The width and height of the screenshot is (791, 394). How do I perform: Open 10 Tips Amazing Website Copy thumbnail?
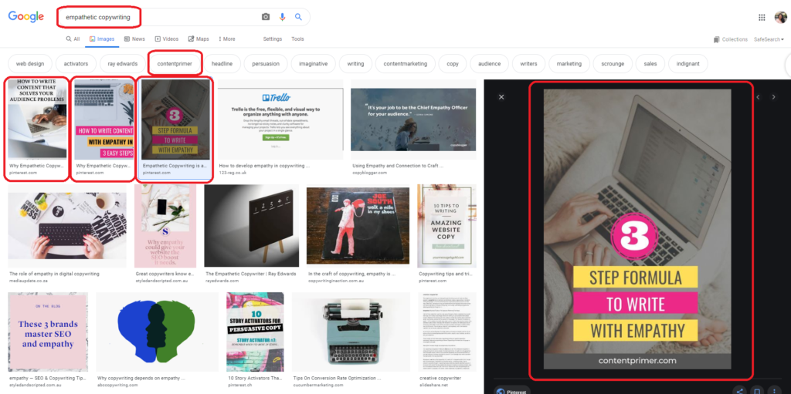(446, 226)
